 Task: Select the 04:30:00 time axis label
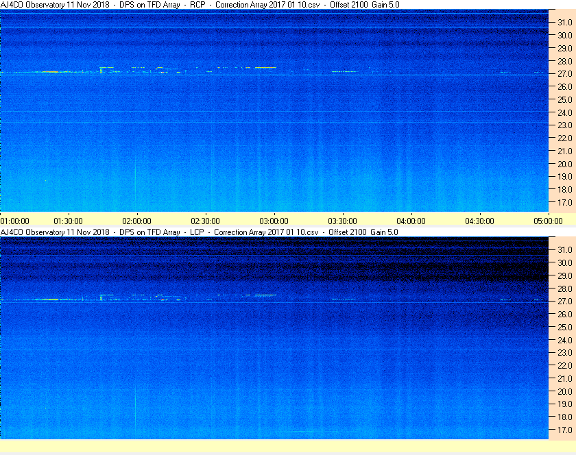(480, 221)
